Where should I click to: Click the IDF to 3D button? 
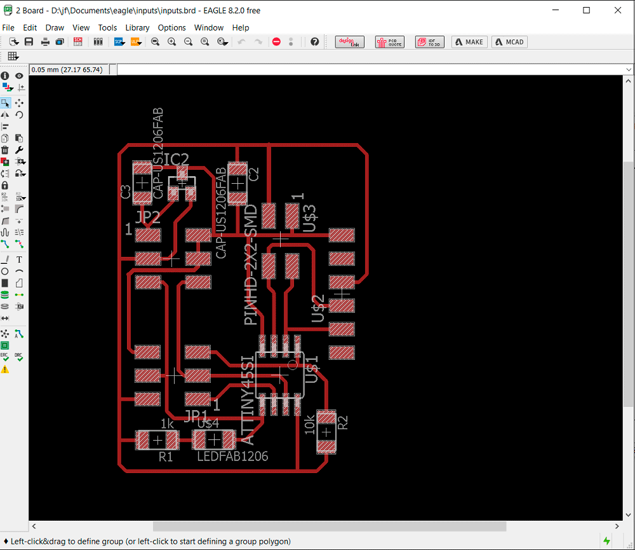coord(430,42)
